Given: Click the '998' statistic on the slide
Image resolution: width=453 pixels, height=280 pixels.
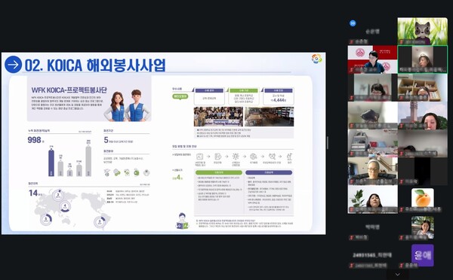Looking at the screenshot, I should pos(35,140).
